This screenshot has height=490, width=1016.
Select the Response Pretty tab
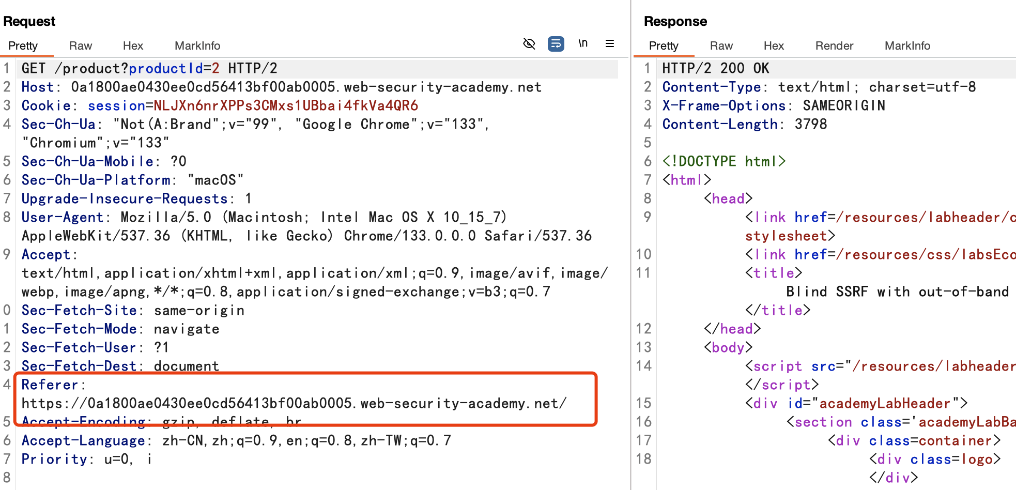[664, 46]
